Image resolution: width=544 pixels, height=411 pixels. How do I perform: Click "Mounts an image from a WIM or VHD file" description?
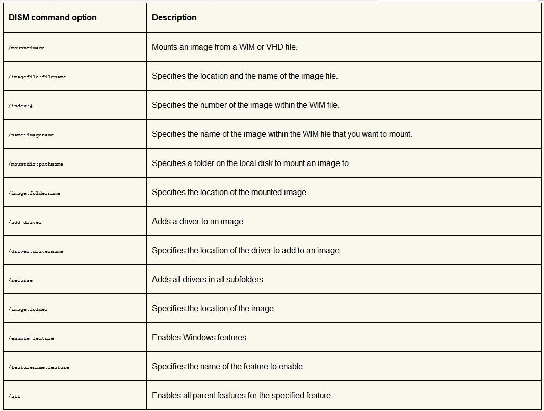pyautogui.click(x=224, y=47)
